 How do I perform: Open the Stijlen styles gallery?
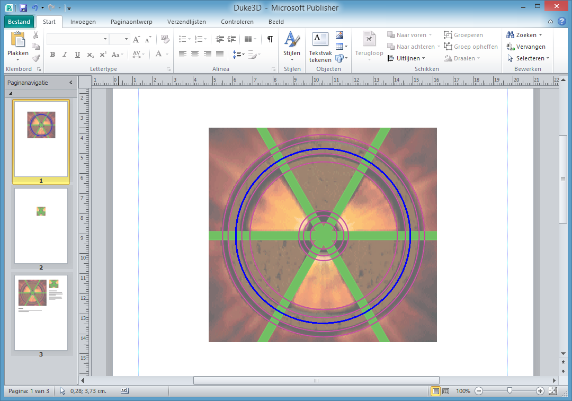click(292, 46)
